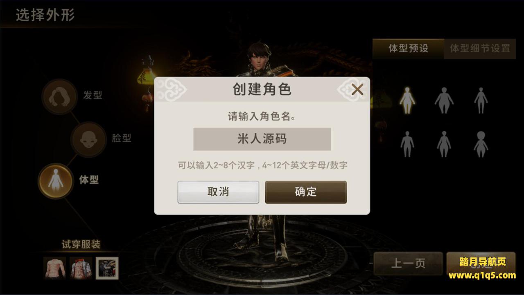
Task: Click the character name input field
Action: tap(262, 139)
